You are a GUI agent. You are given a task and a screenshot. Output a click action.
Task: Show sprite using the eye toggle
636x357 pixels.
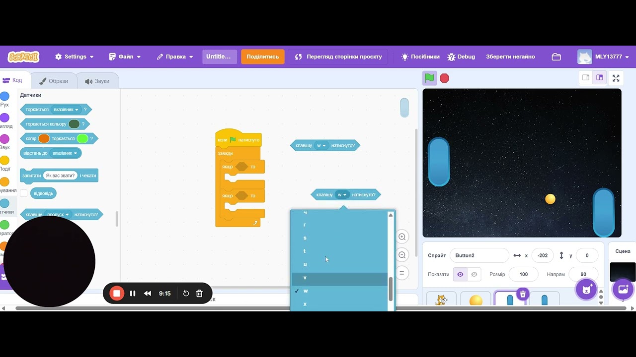[x=460, y=274]
